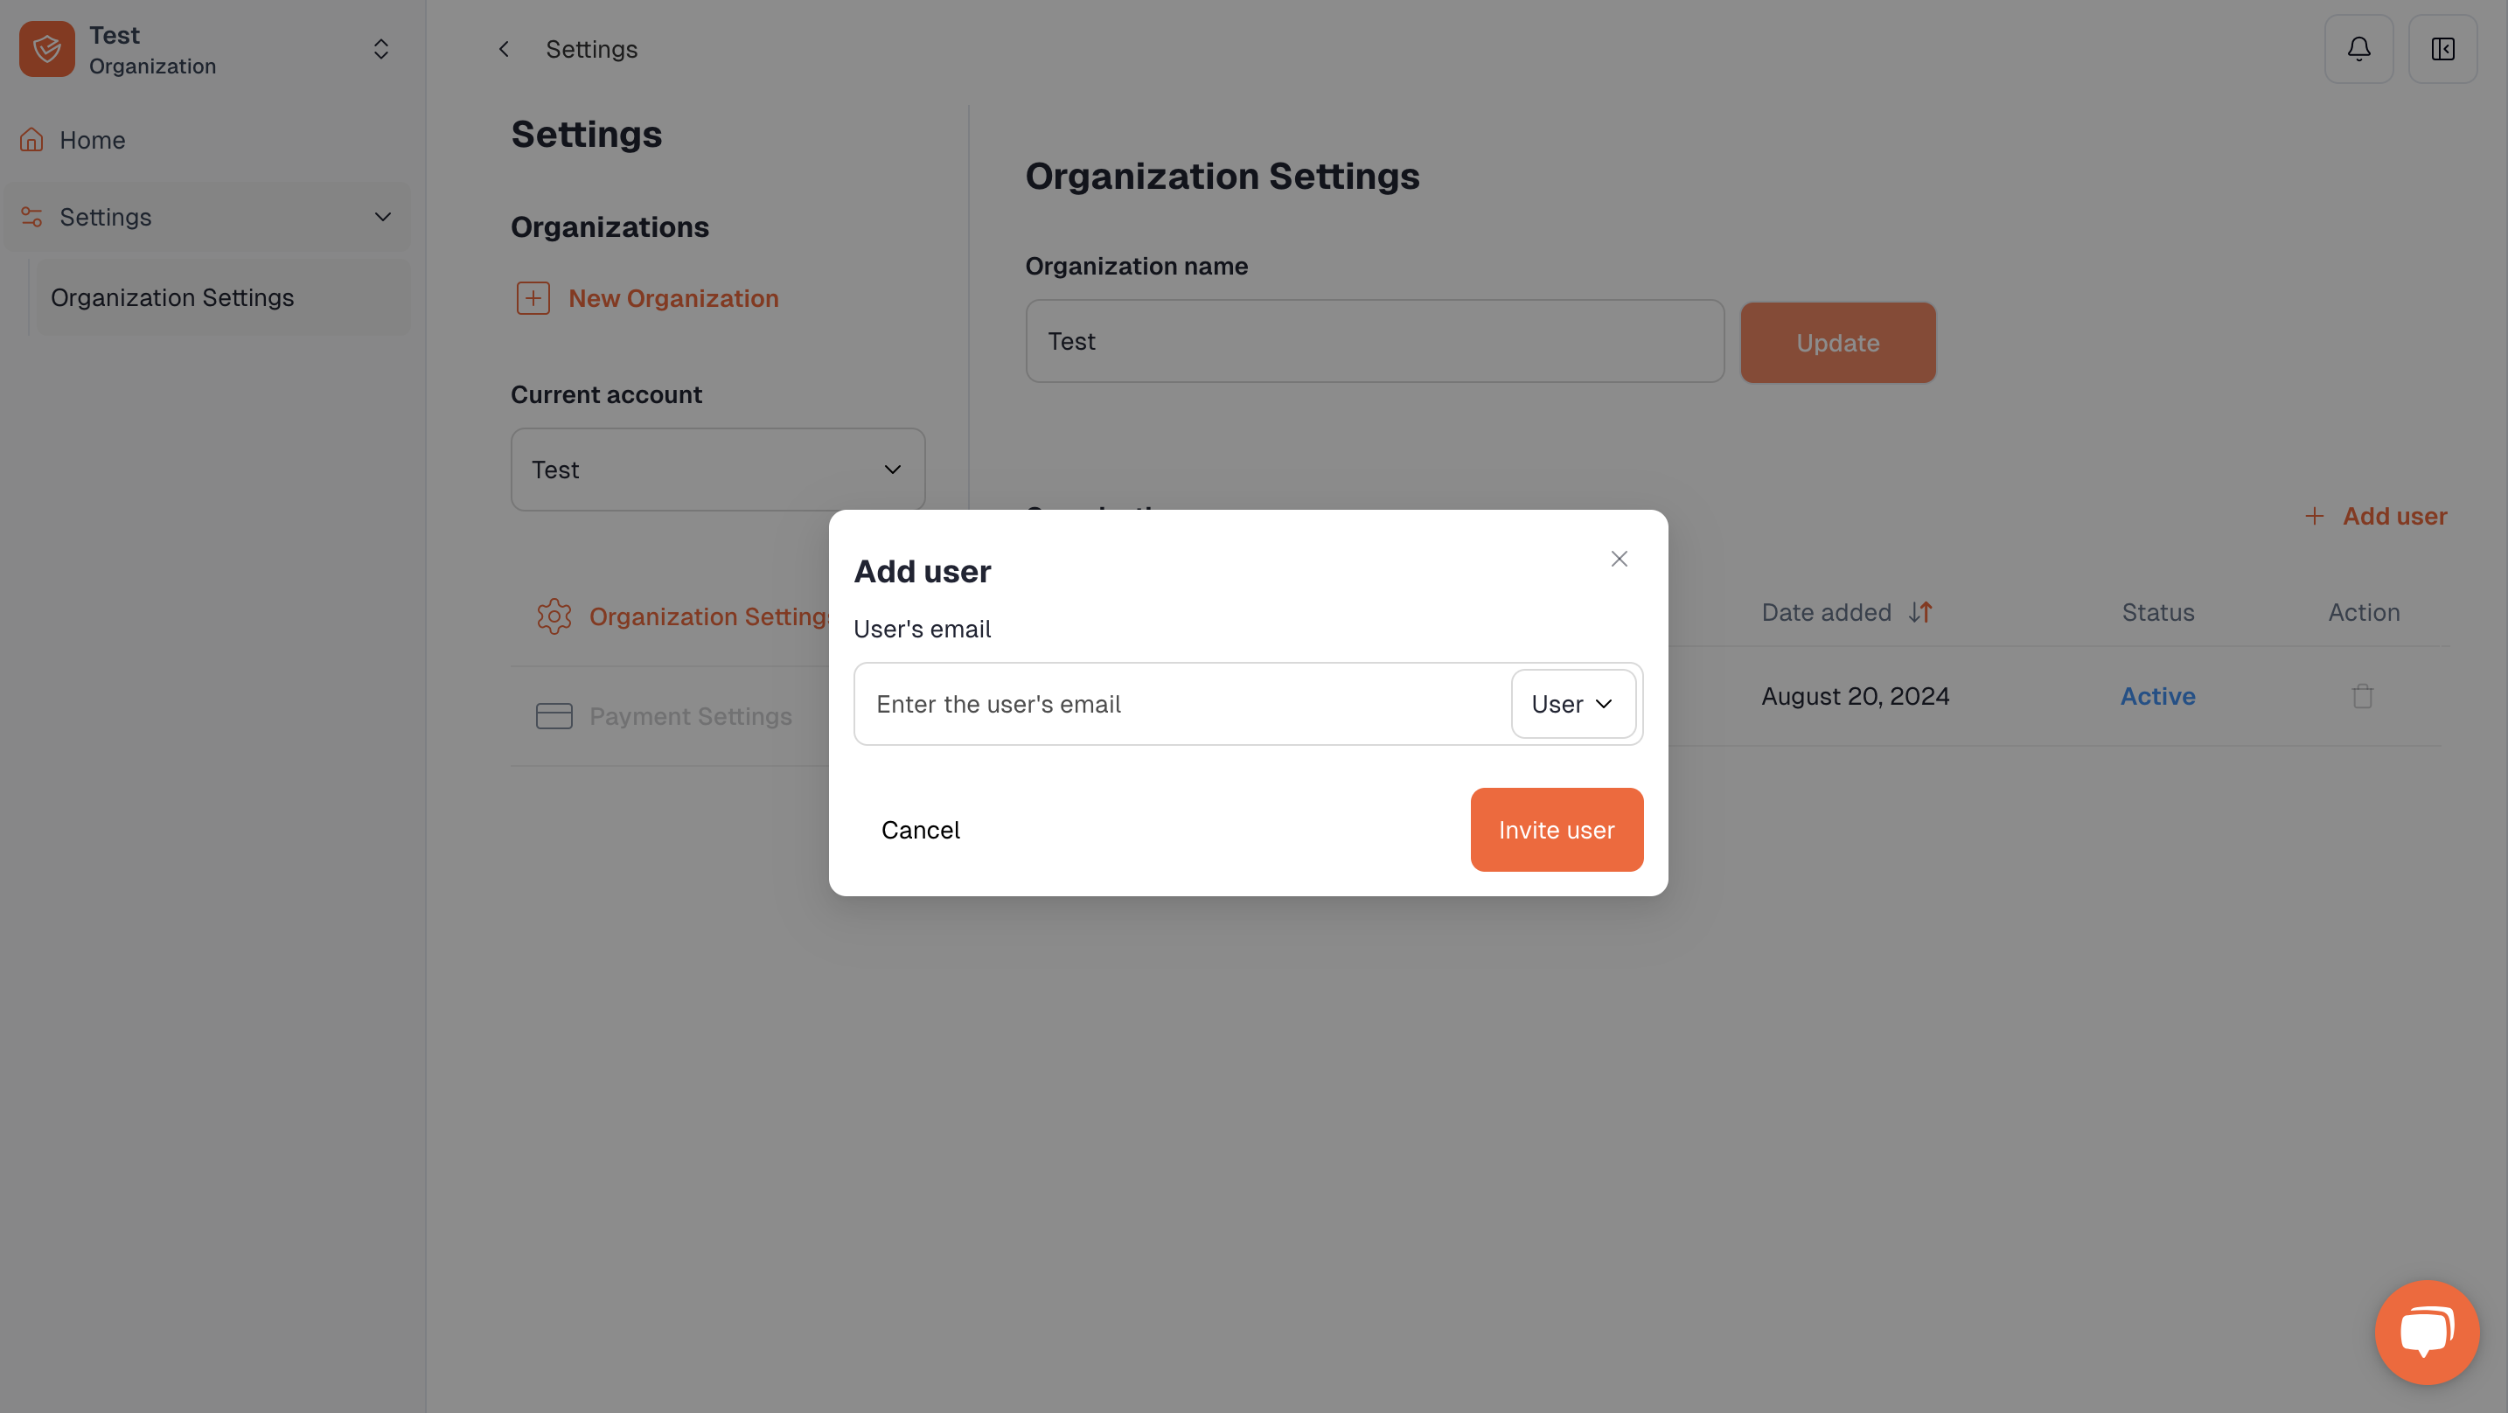Click the Organizations section heading
The width and height of the screenshot is (2508, 1413).
tap(610, 226)
